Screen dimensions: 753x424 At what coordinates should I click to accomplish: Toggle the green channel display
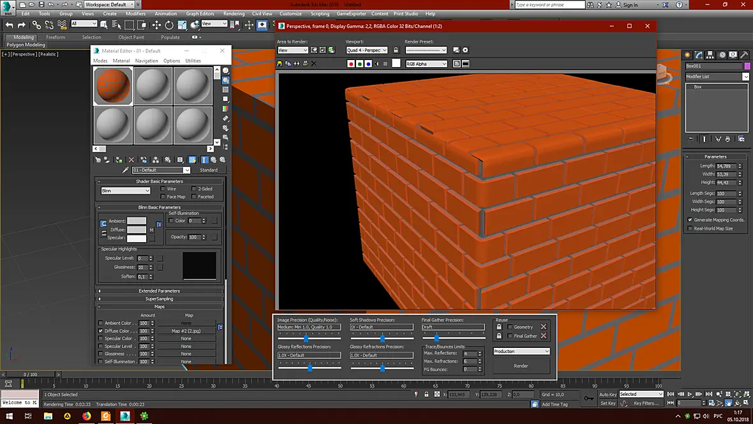(360, 63)
